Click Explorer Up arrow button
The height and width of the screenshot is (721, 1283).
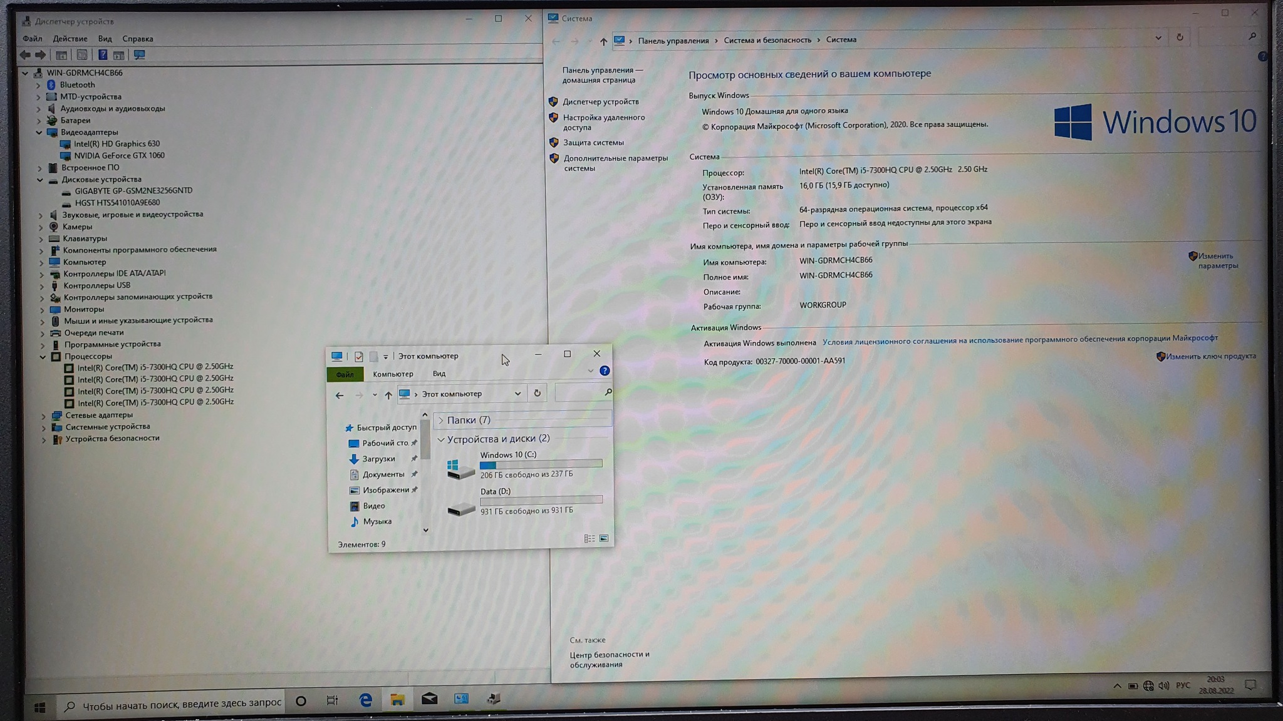coord(388,395)
